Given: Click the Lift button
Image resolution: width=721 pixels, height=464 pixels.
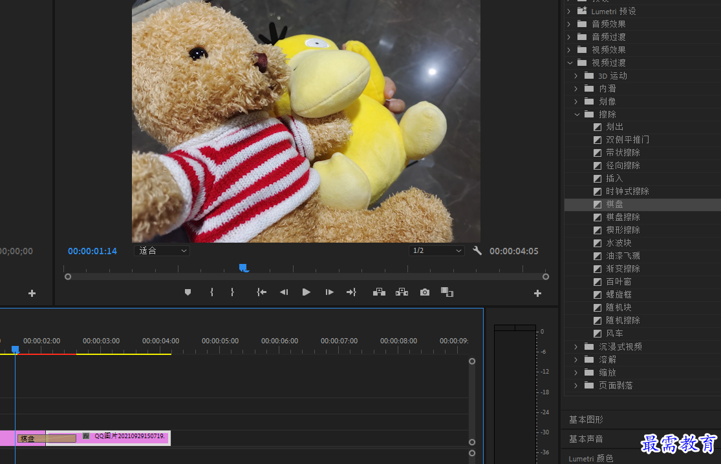Looking at the screenshot, I should (379, 292).
